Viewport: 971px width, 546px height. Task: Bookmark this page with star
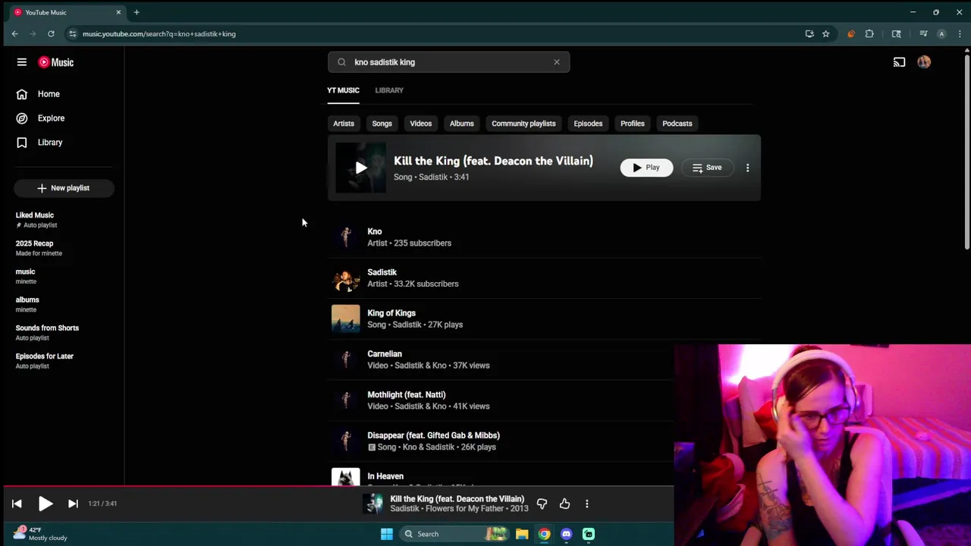tap(826, 34)
